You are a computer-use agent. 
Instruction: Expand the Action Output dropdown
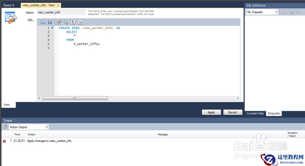tap(47, 127)
